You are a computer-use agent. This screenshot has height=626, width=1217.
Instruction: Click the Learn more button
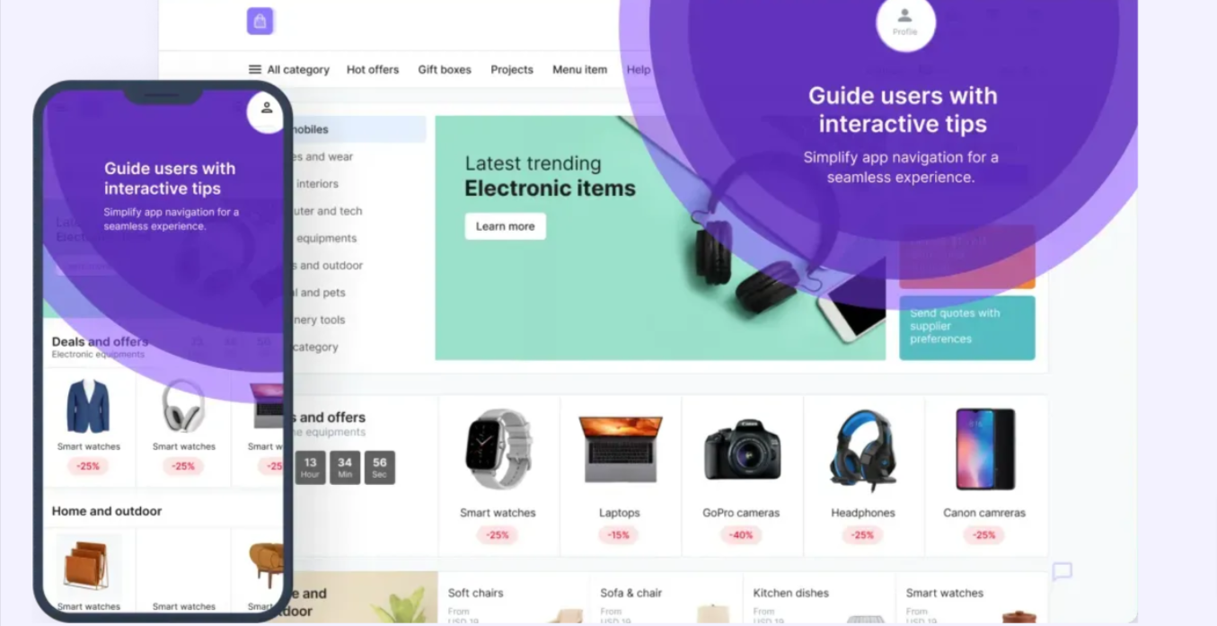506,226
